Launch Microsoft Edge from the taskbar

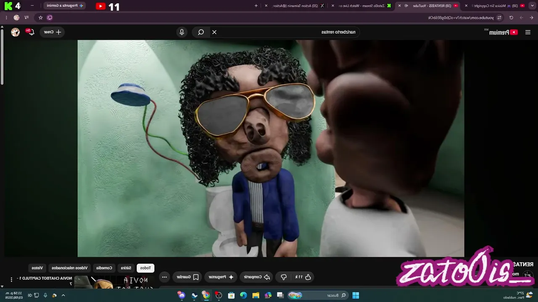tap(243, 295)
